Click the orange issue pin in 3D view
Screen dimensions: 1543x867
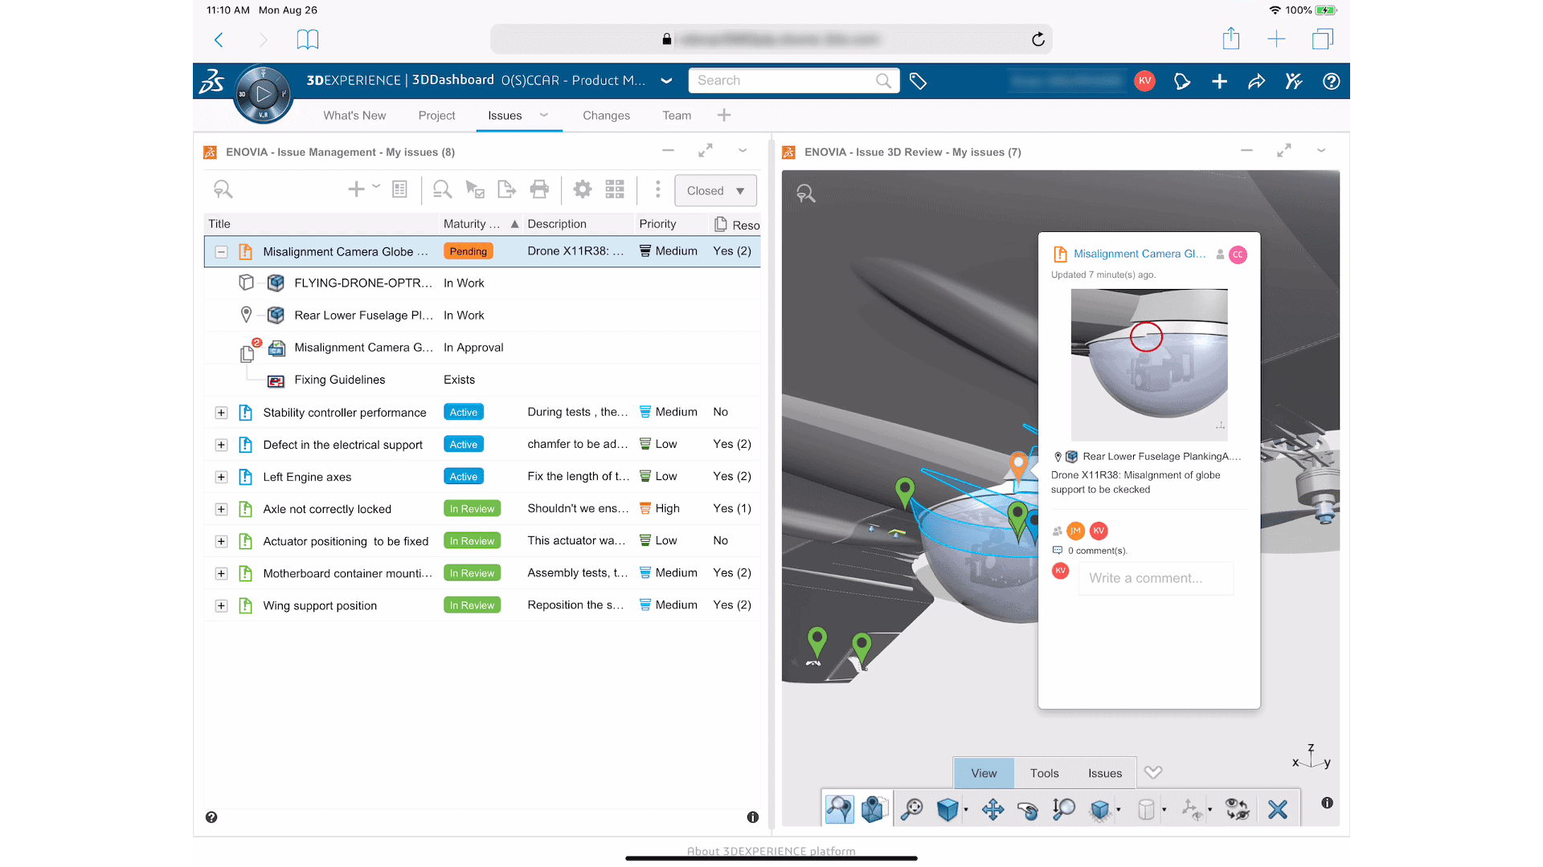1018,466
